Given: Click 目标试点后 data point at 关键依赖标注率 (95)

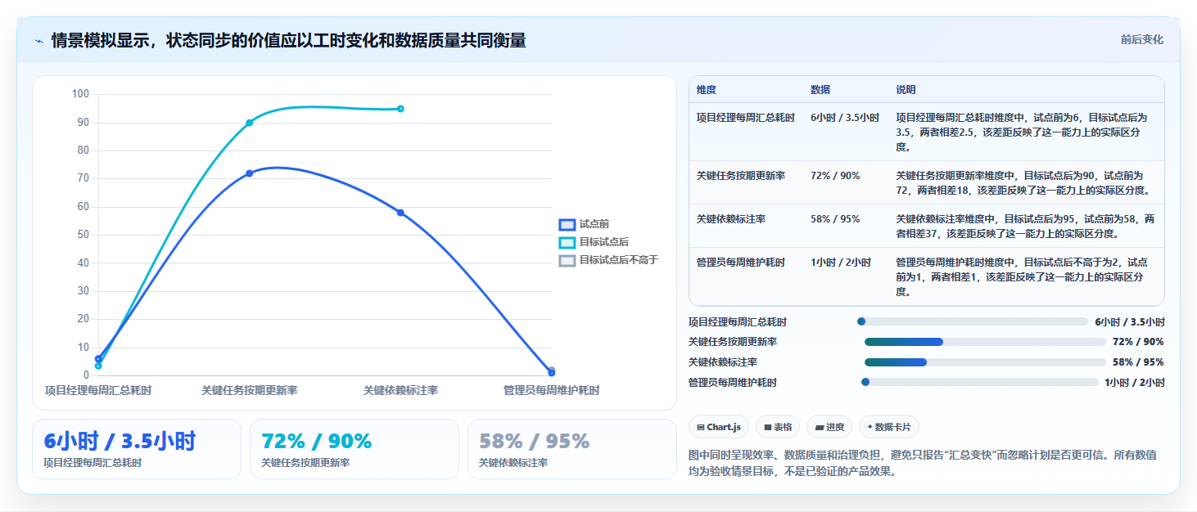Looking at the screenshot, I should [400, 109].
